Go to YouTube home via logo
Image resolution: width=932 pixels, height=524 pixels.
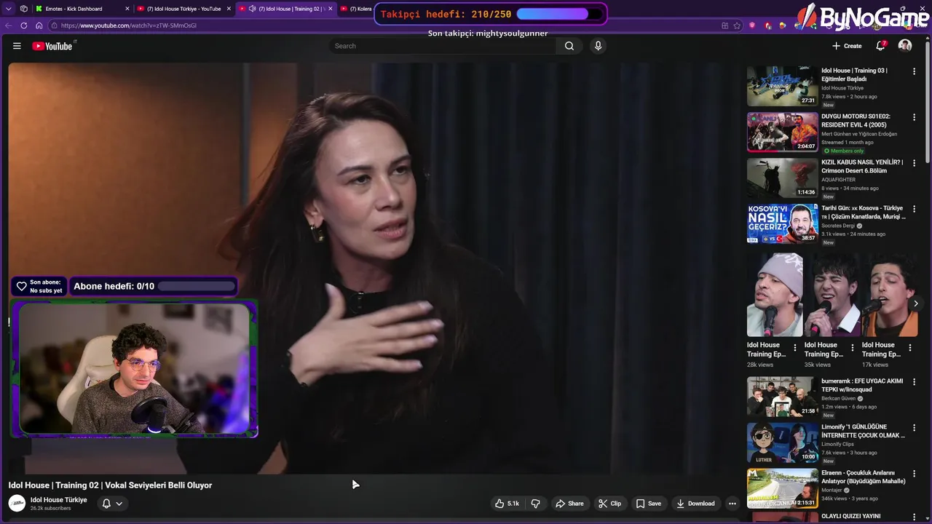[52, 46]
